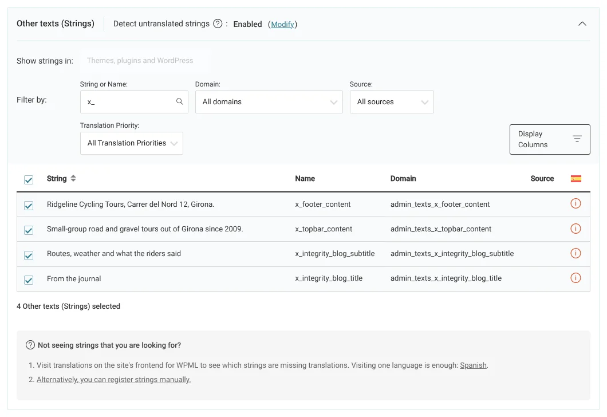Click the Name column header
Viewport: 607px width, 417px height.
[x=305, y=179]
